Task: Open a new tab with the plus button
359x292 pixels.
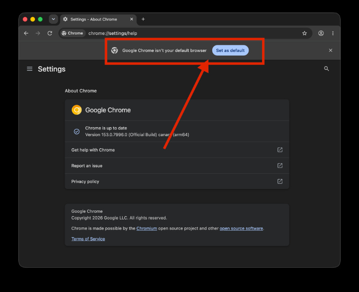Action: tap(143, 19)
